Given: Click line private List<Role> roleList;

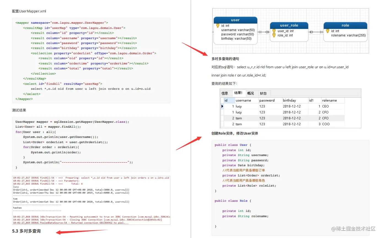Looking at the screenshot, I should 249,185.
